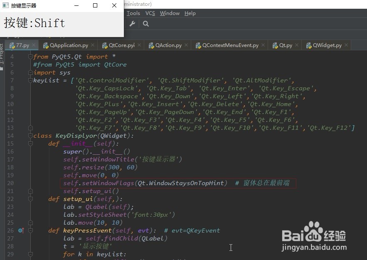Close the 按键显示器 window
Viewport: 367px width, 260px height.
114,5
